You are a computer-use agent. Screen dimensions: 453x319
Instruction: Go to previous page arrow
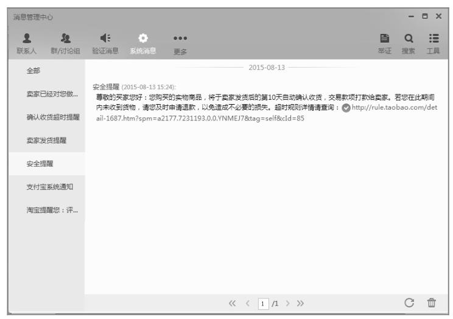tap(248, 303)
